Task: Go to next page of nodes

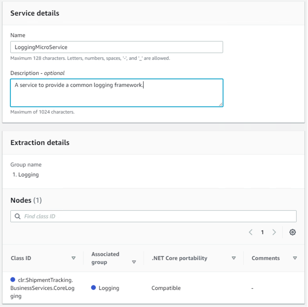Action: pos(274,232)
